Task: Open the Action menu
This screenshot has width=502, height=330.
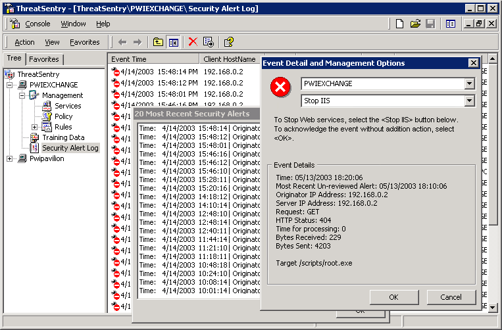Action: click(x=24, y=42)
